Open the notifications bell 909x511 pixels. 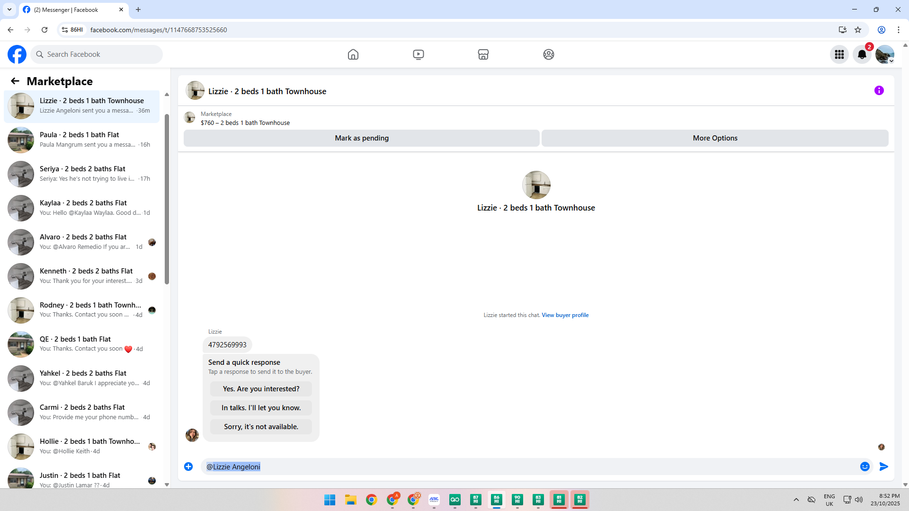coord(862,54)
